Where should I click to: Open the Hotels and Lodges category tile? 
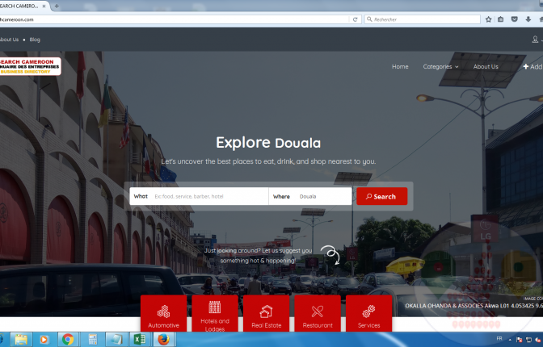click(215, 313)
